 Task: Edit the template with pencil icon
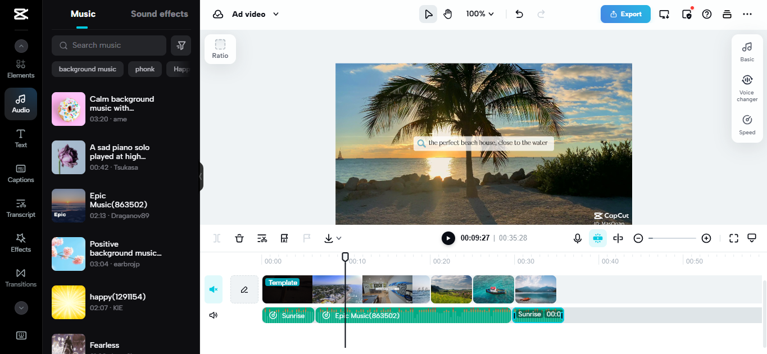(244, 289)
